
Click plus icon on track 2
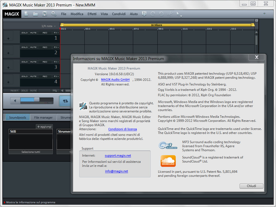tap(8, 53)
